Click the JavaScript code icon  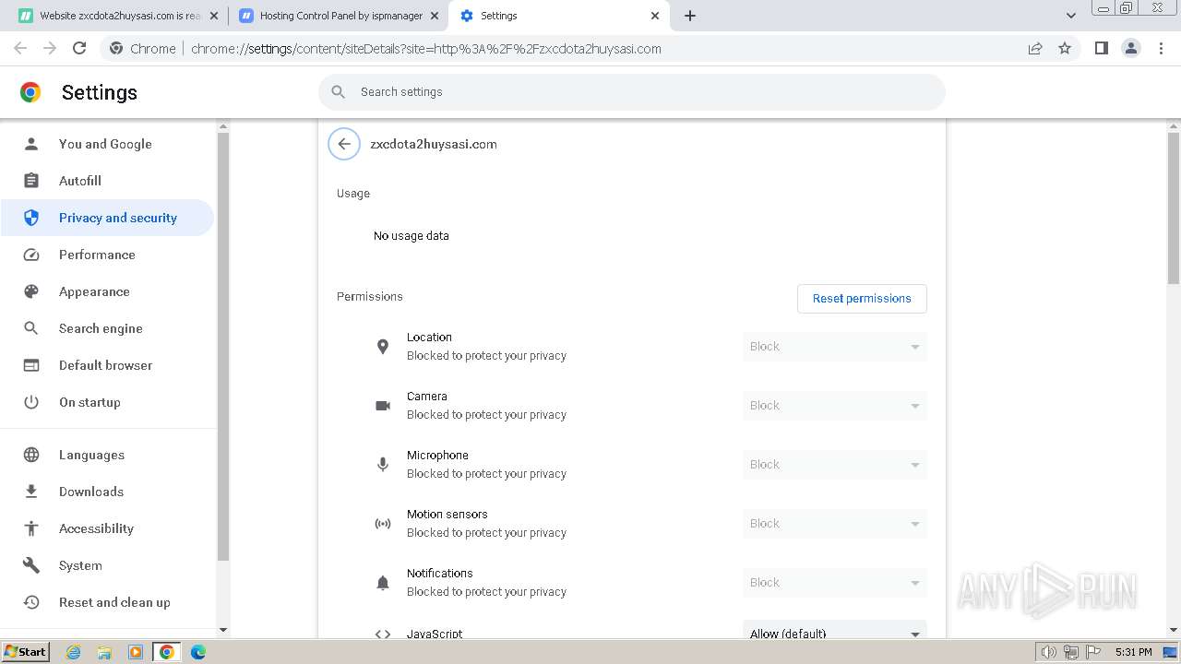(383, 634)
